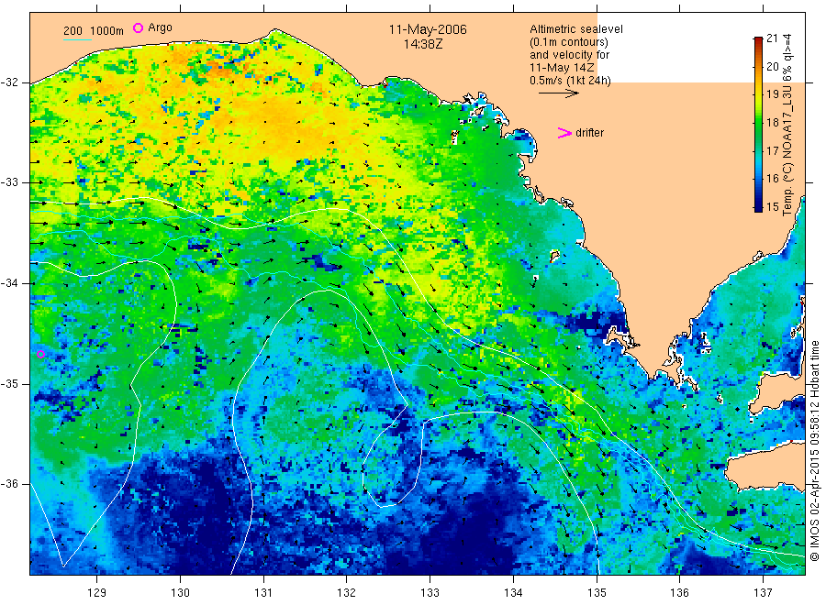This screenshot has width=826, height=605.
Task: Click the latitude axis label -36
Action: [x=9, y=483]
